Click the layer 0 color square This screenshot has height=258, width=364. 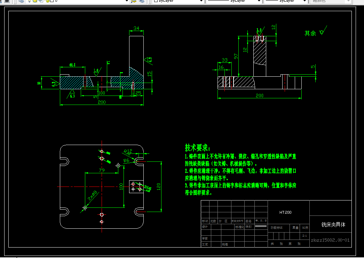tap(52, 1)
